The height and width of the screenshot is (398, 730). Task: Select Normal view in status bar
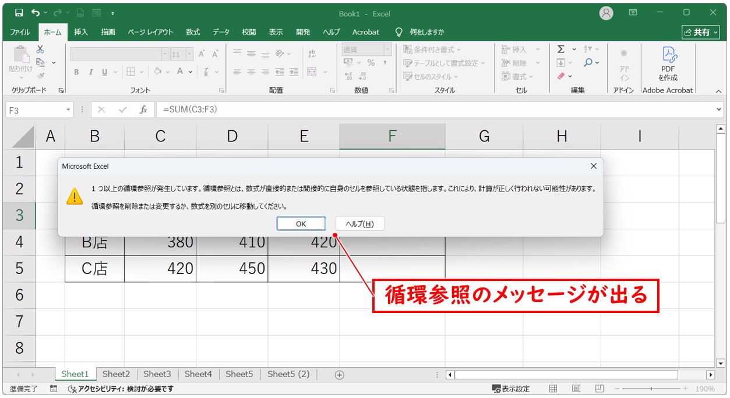[x=553, y=389]
